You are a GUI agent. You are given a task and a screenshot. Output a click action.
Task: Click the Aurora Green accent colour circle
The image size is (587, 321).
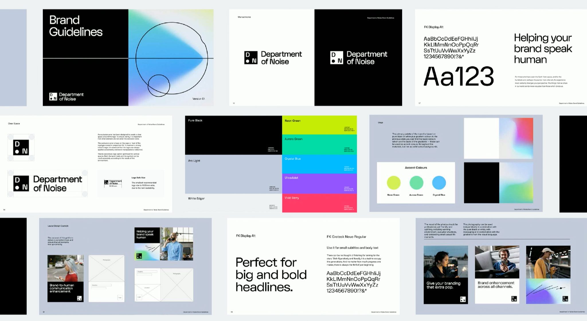coord(416,183)
